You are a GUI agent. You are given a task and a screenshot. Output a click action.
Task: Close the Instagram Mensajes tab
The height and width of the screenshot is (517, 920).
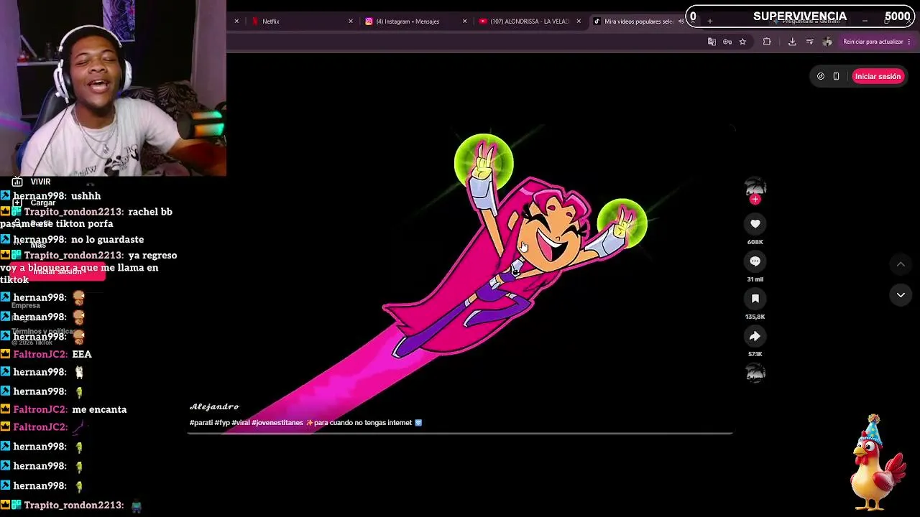coord(464,22)
